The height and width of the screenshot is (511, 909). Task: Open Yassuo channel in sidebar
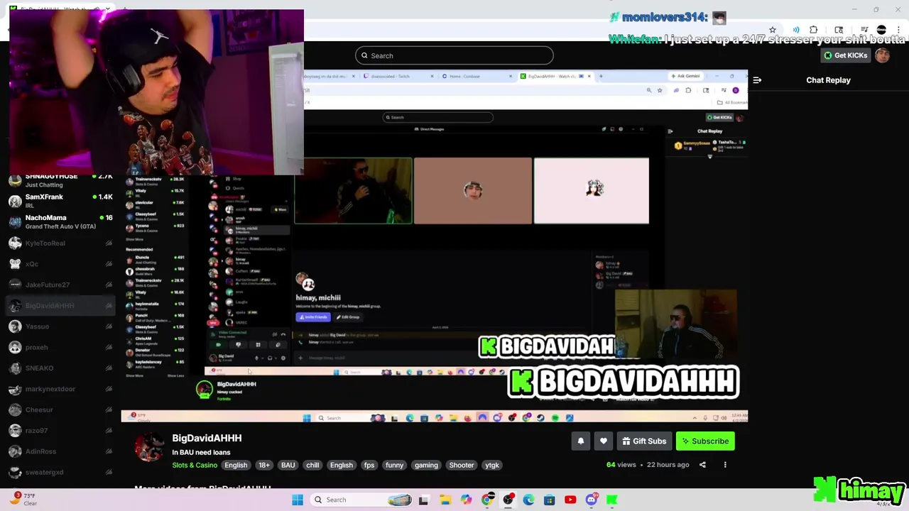click(x=61, y=326)
